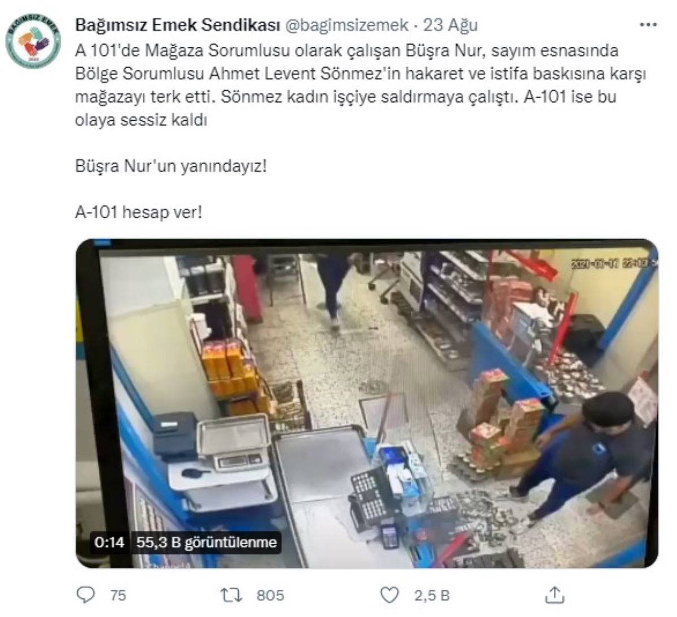The image size is (677, 617).
Task: Click the 75 replies count
Action: coord(118,595)
